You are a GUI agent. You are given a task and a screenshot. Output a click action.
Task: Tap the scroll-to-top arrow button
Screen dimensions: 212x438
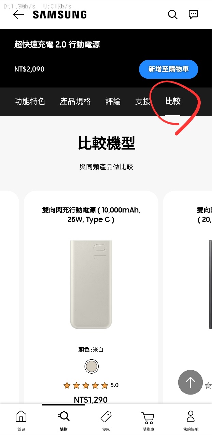click(190, 382)
